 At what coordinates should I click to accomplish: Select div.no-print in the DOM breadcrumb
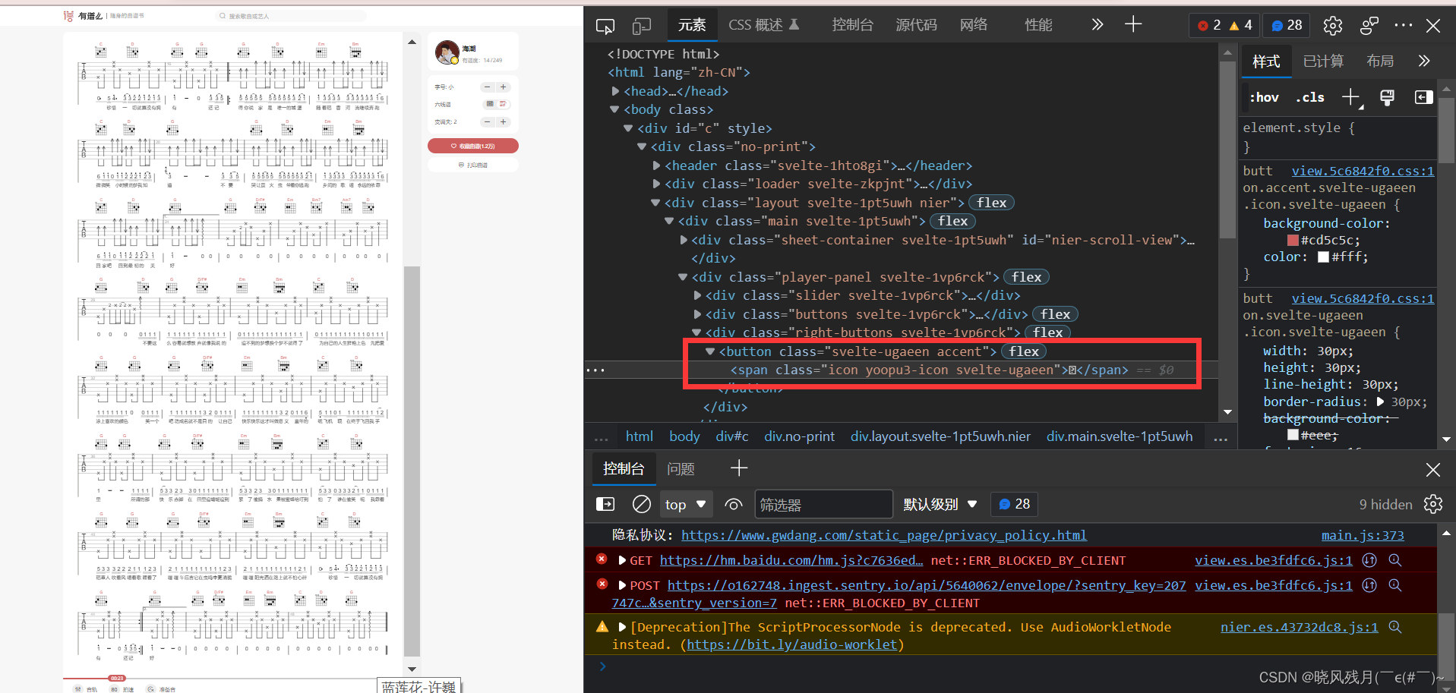(x=799, y=436)
